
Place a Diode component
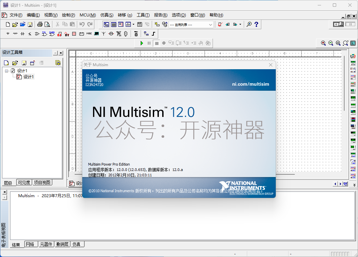[x=23, y=34]
